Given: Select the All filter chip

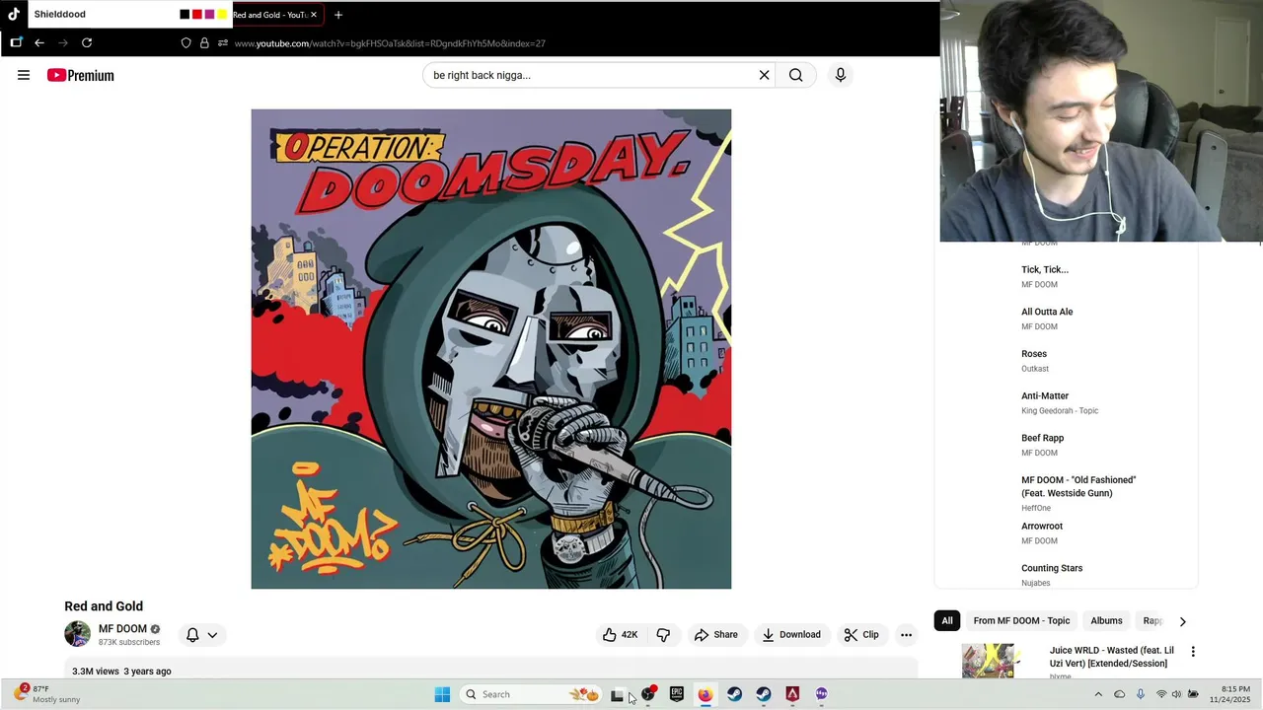Looking at the screenshot, I should tap(947, 620).
